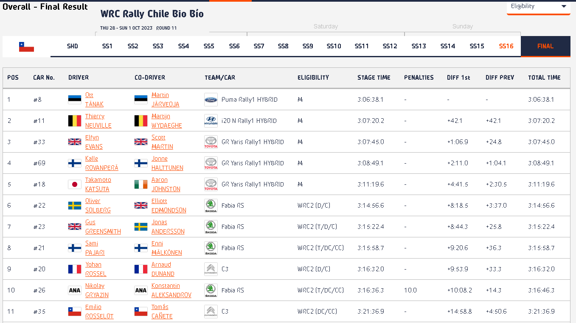Viewport: 576px width, 323px height.
Task: Open the Eligibility dropdown
Action: click(538, 7)
